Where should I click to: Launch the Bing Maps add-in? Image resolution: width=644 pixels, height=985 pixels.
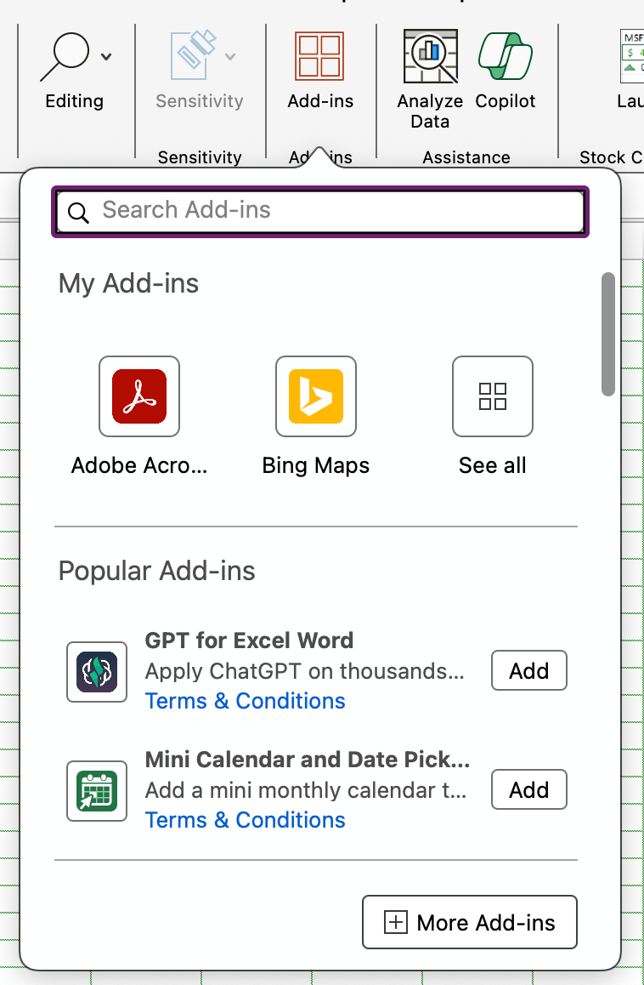[316, 396]
